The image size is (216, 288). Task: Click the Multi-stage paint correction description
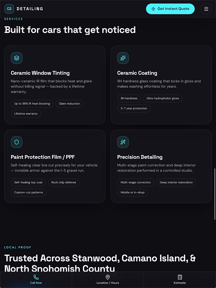pyautogui.click(x=157, y=168)
